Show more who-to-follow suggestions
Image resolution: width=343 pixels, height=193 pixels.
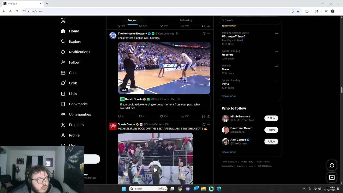(x=229, y=152)
